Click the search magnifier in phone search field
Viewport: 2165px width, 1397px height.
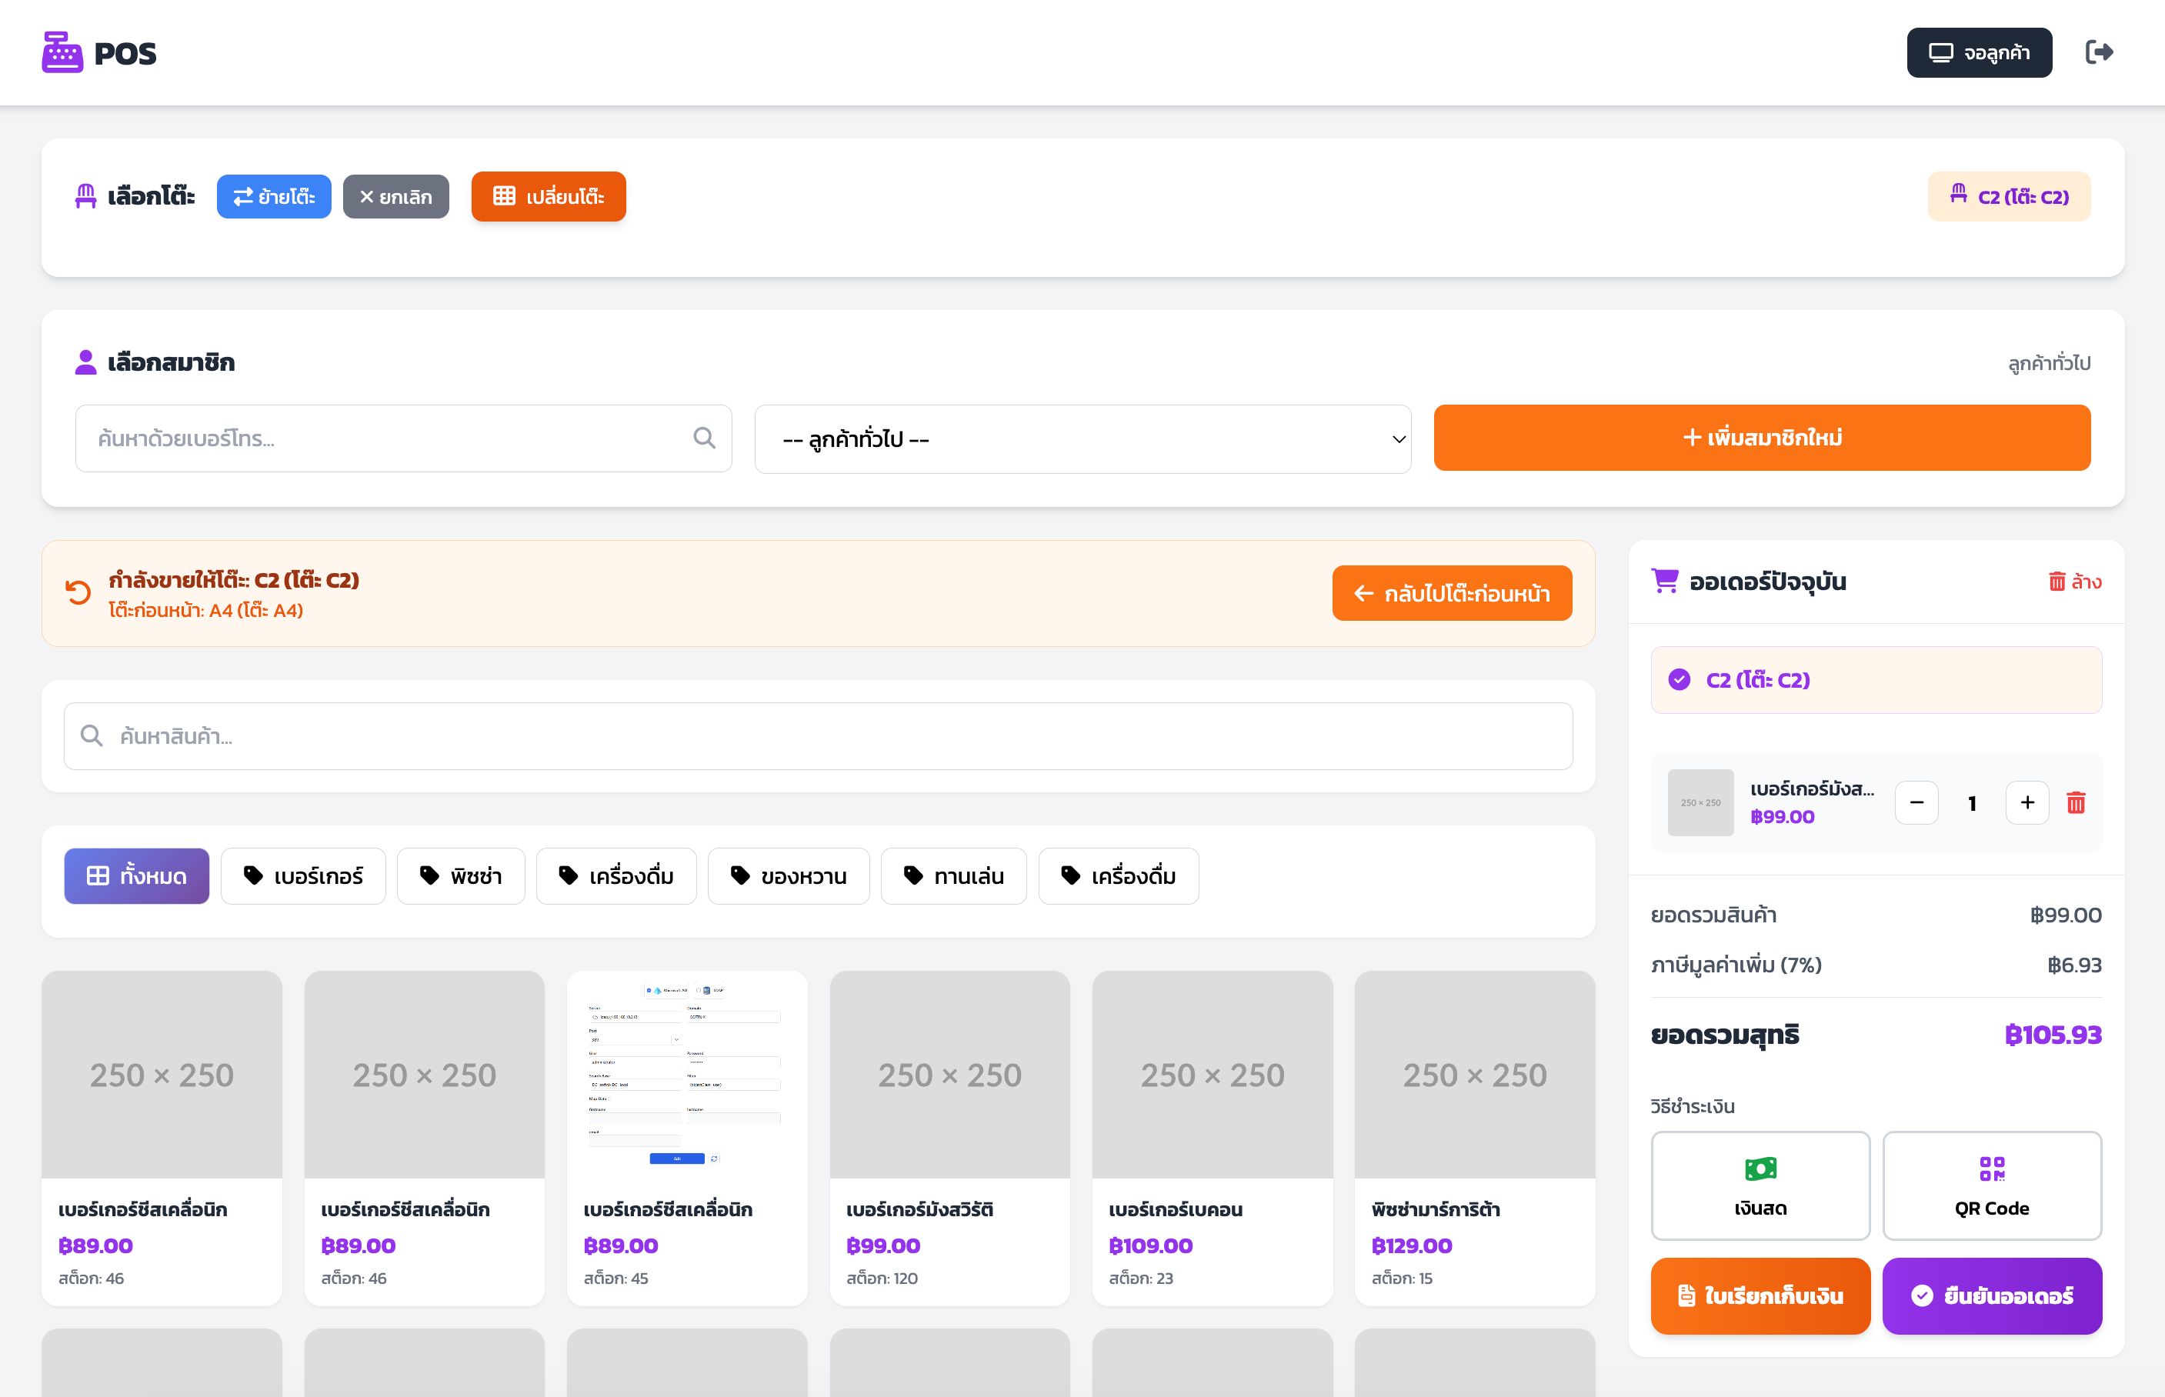coord(704,438)
